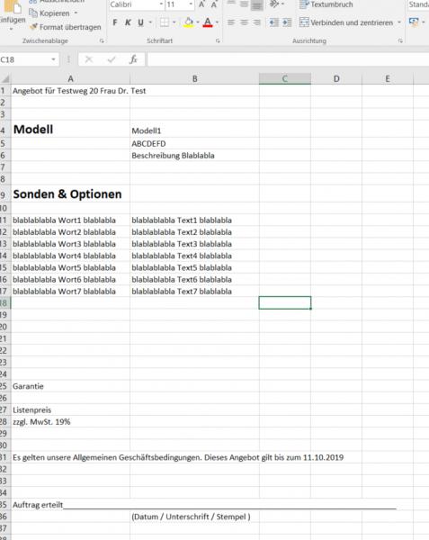Open the font size dropdown
Image resolution: width=429 pixels, height=540 pixels.
(x=191, y=4)
